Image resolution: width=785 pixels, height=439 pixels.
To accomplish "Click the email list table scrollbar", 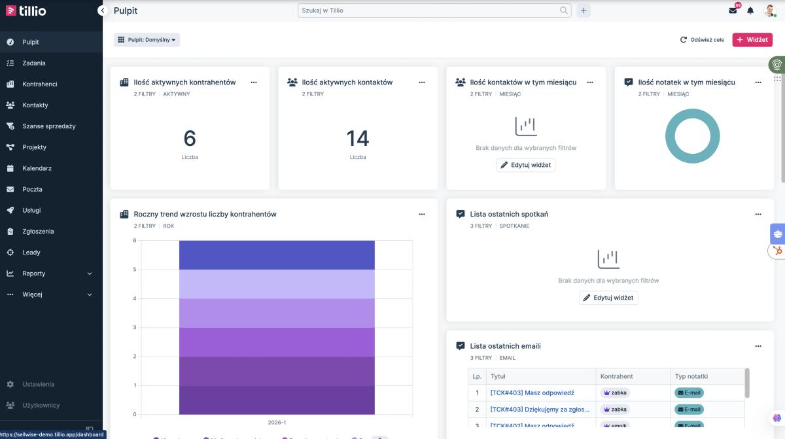I will (x=747, y=383).
